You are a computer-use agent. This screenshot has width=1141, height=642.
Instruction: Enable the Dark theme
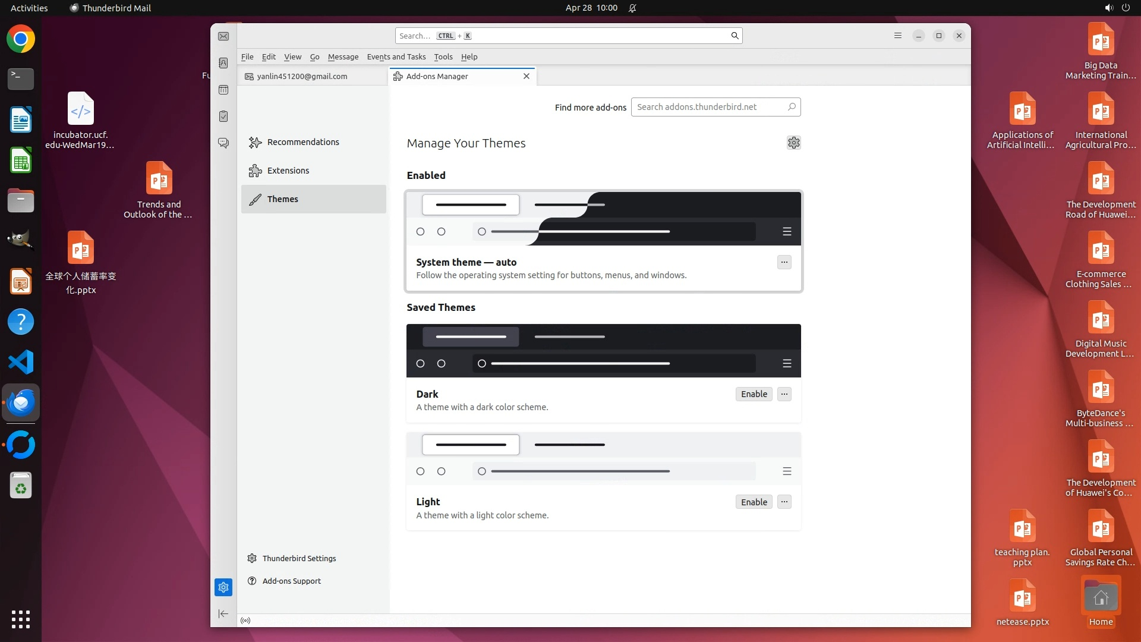coord(754,394)
